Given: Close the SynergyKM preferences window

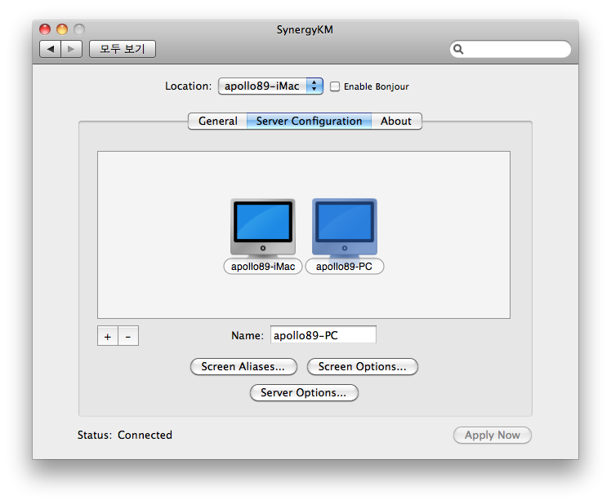Looking at the screenshot, I should tap(45, 29).
